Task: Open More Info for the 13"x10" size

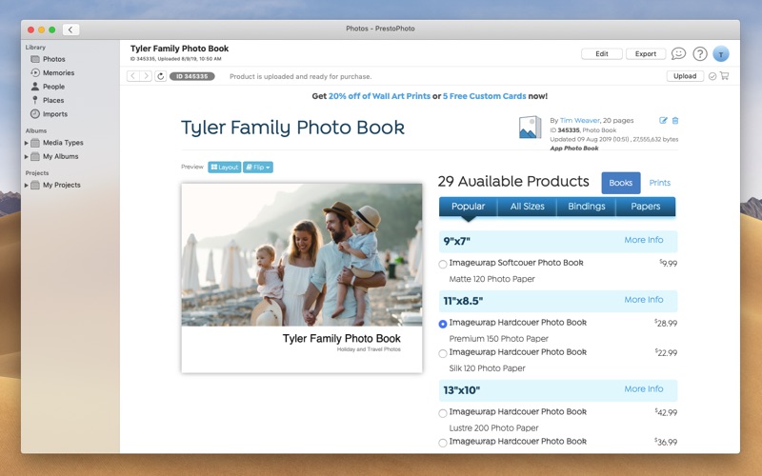Action: [644, 389]
